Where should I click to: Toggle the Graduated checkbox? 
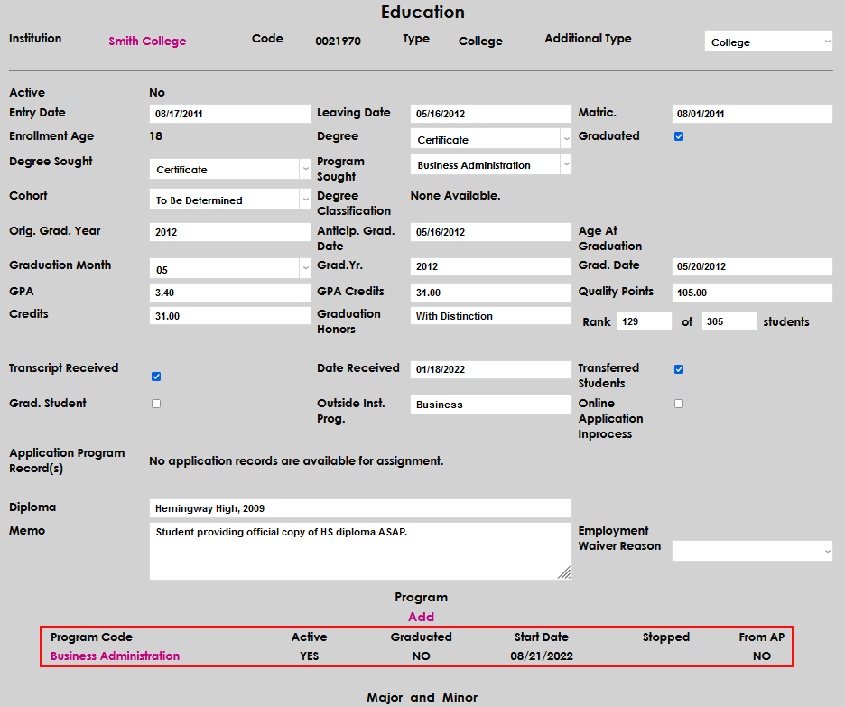(679, 137)
